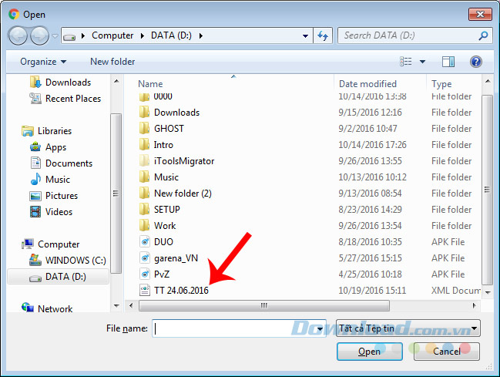This screenshot has height=377, width=500.
Task: Click date 10/19/2016 15:11 cell
Action: click(x=372, y=291)
